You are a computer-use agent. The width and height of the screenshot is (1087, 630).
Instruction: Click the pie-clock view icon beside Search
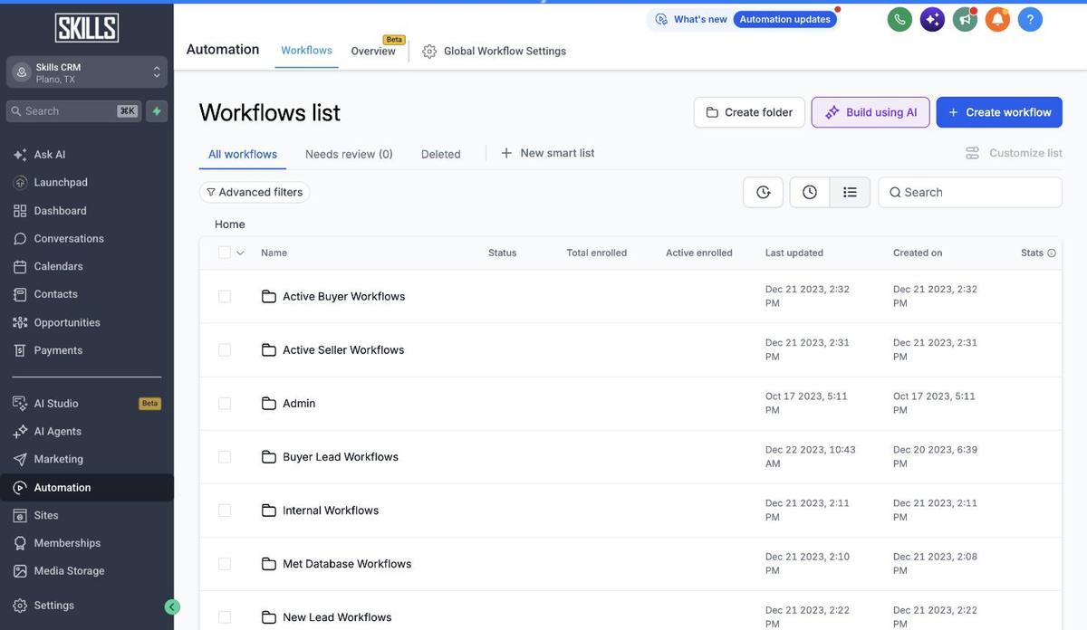click(763, 192)
